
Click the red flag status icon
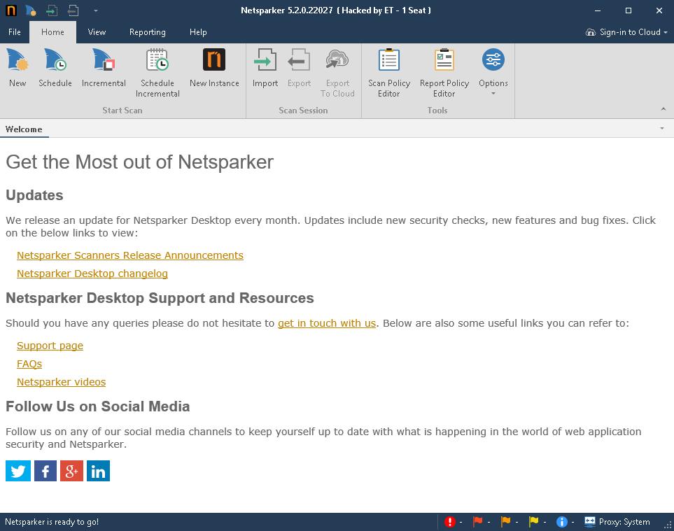point(477,521)
